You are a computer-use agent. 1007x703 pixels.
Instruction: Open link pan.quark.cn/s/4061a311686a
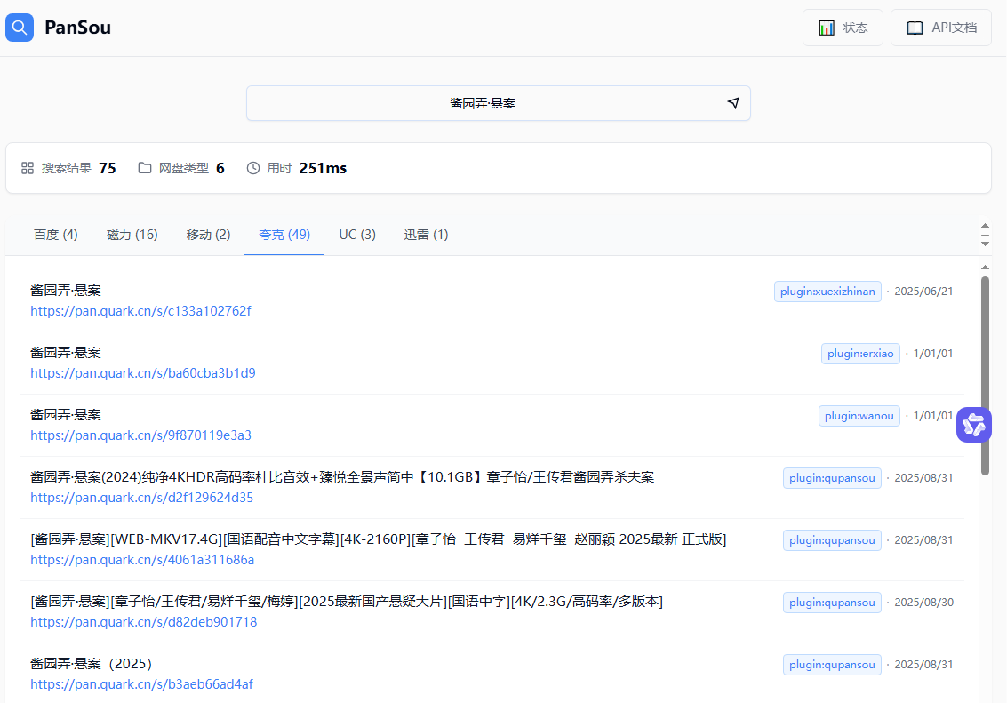142,561
